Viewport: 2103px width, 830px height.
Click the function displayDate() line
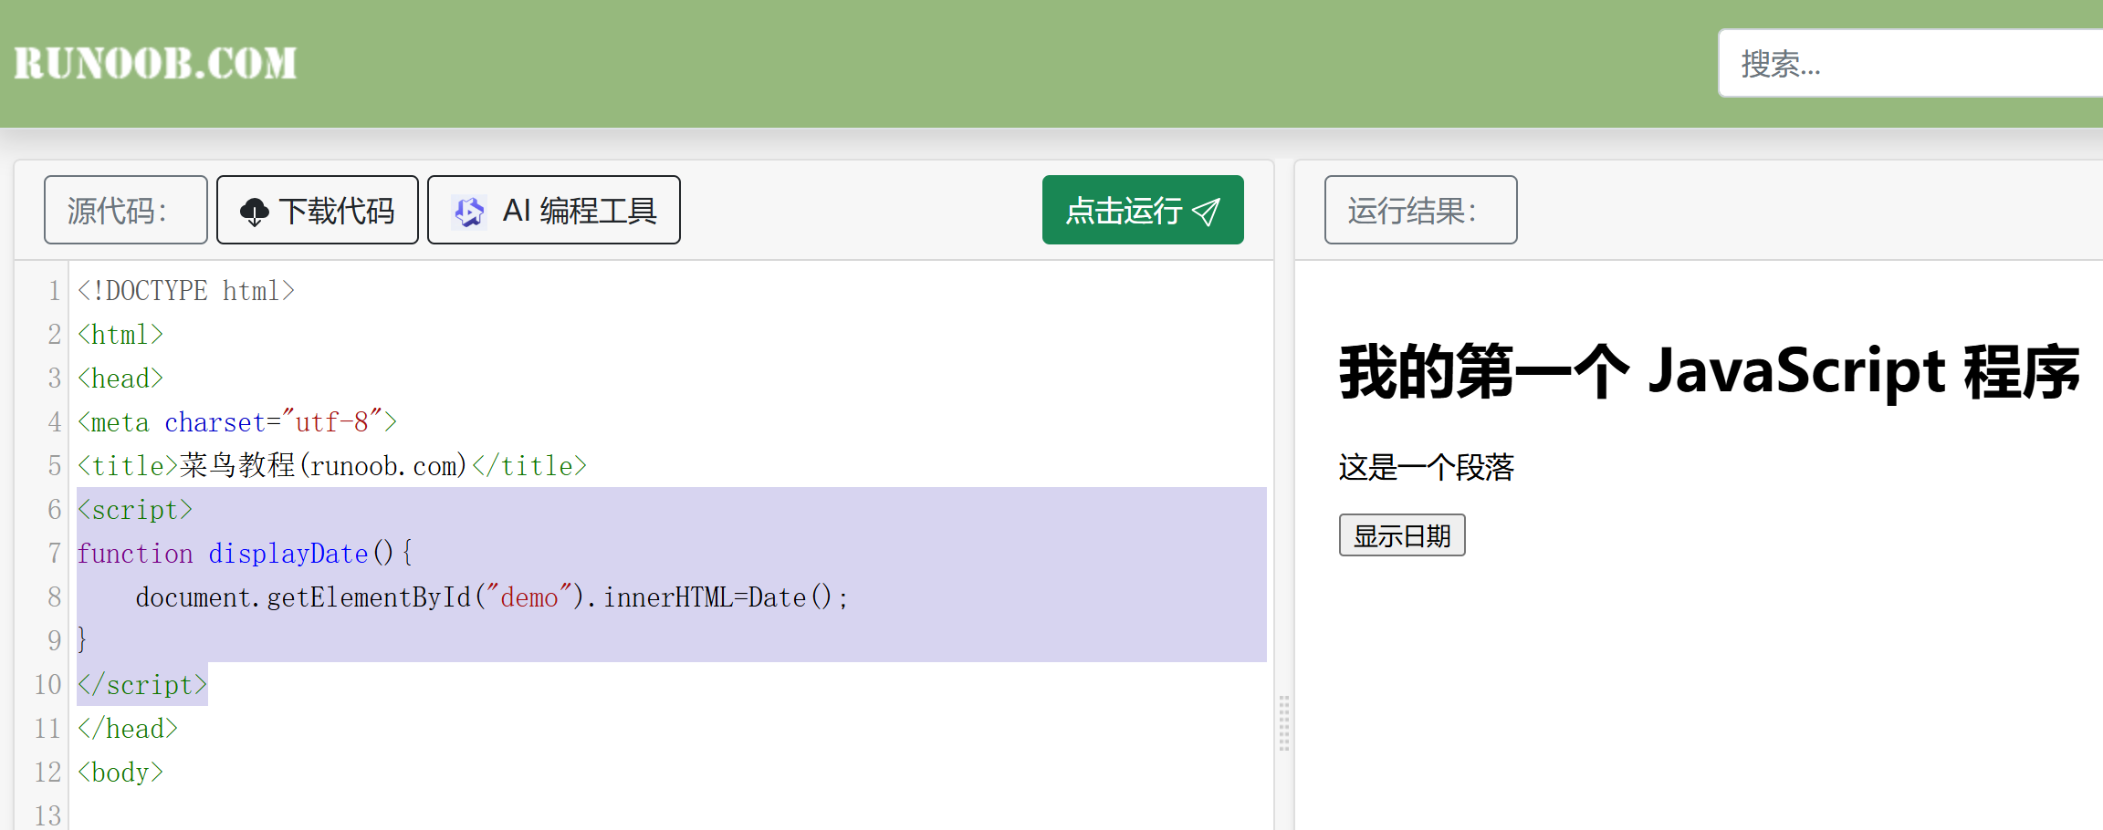pyautogui.click(x=245, y=554)
